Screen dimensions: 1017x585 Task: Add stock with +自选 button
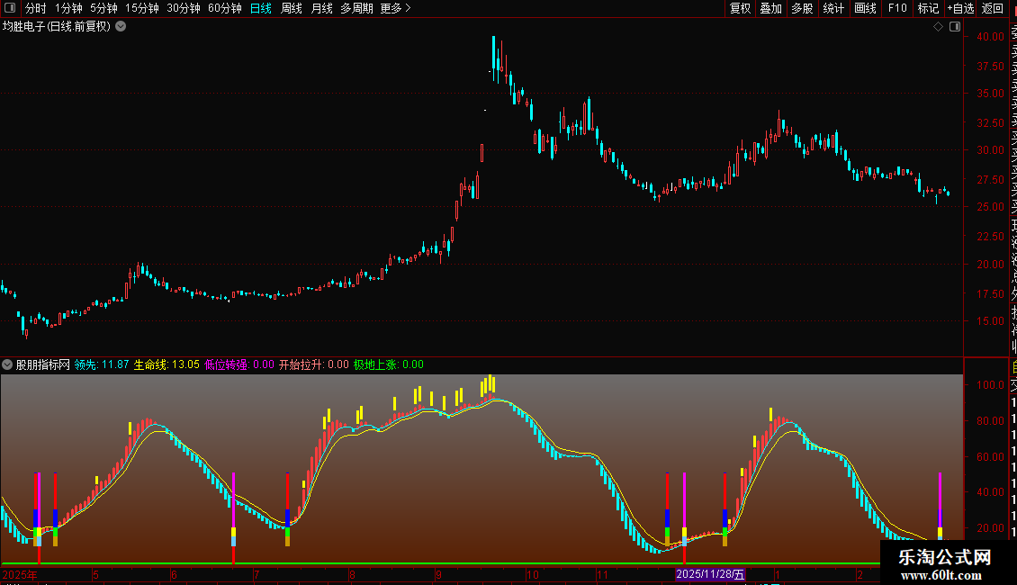(x=960, y=8)
